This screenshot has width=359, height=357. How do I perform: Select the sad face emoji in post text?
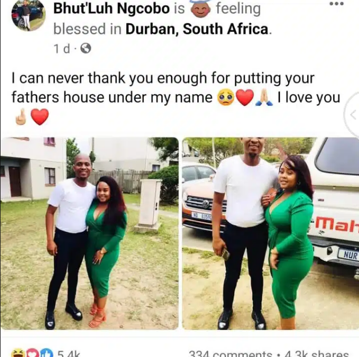pyautogui.click(x=226, y=98)
